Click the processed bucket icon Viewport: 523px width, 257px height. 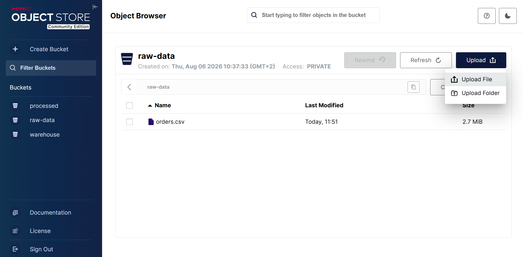tap(15, 106)
